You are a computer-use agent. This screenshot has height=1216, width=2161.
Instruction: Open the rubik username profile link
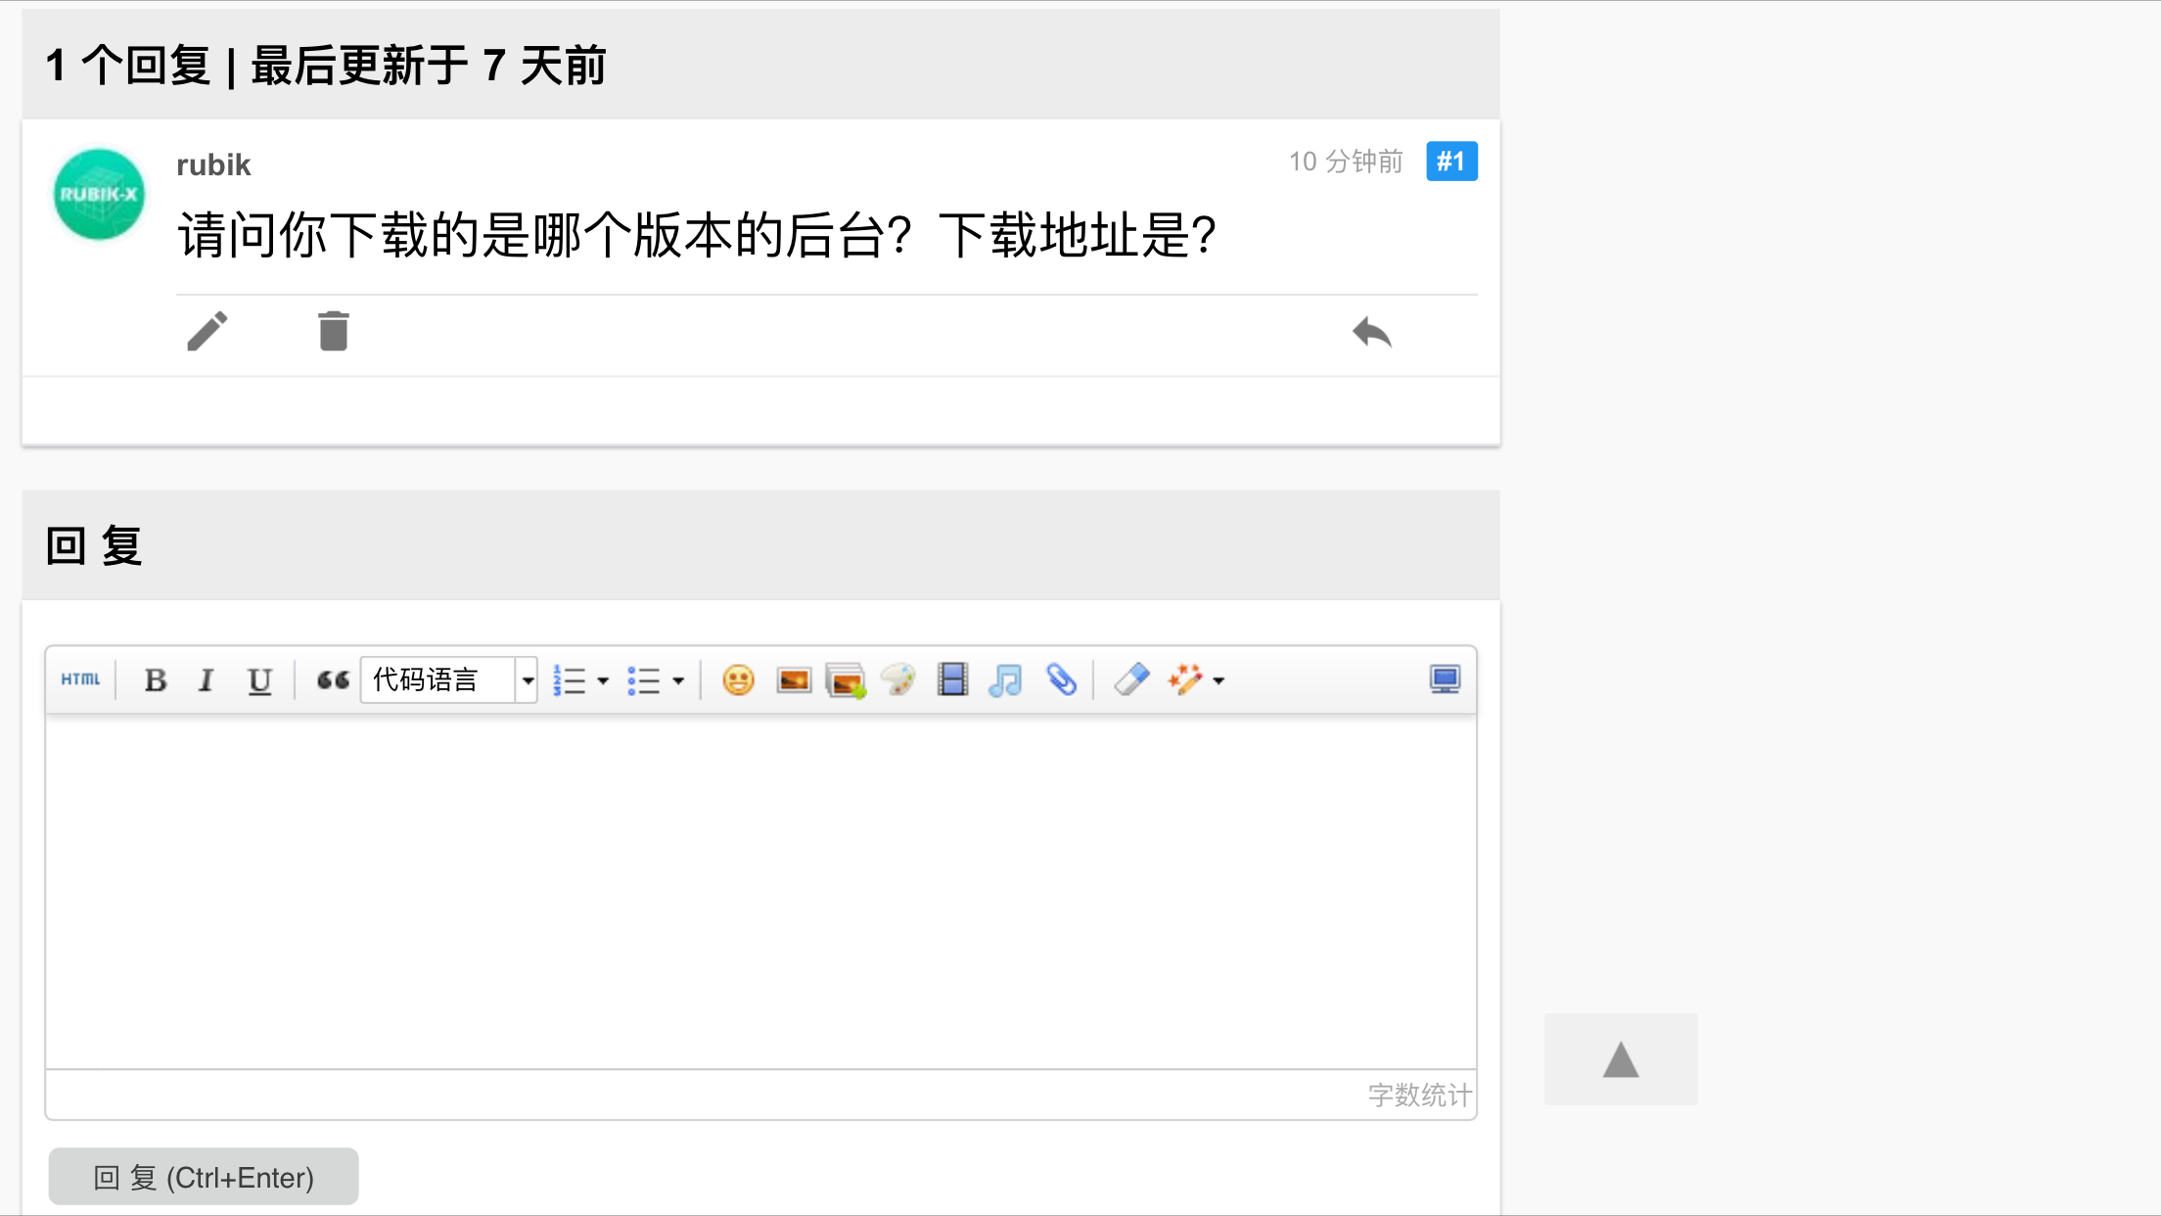(x=213, y=164)
